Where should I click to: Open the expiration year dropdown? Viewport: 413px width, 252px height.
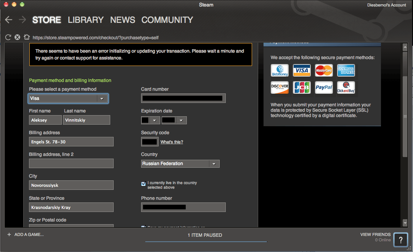pos(174,120)
